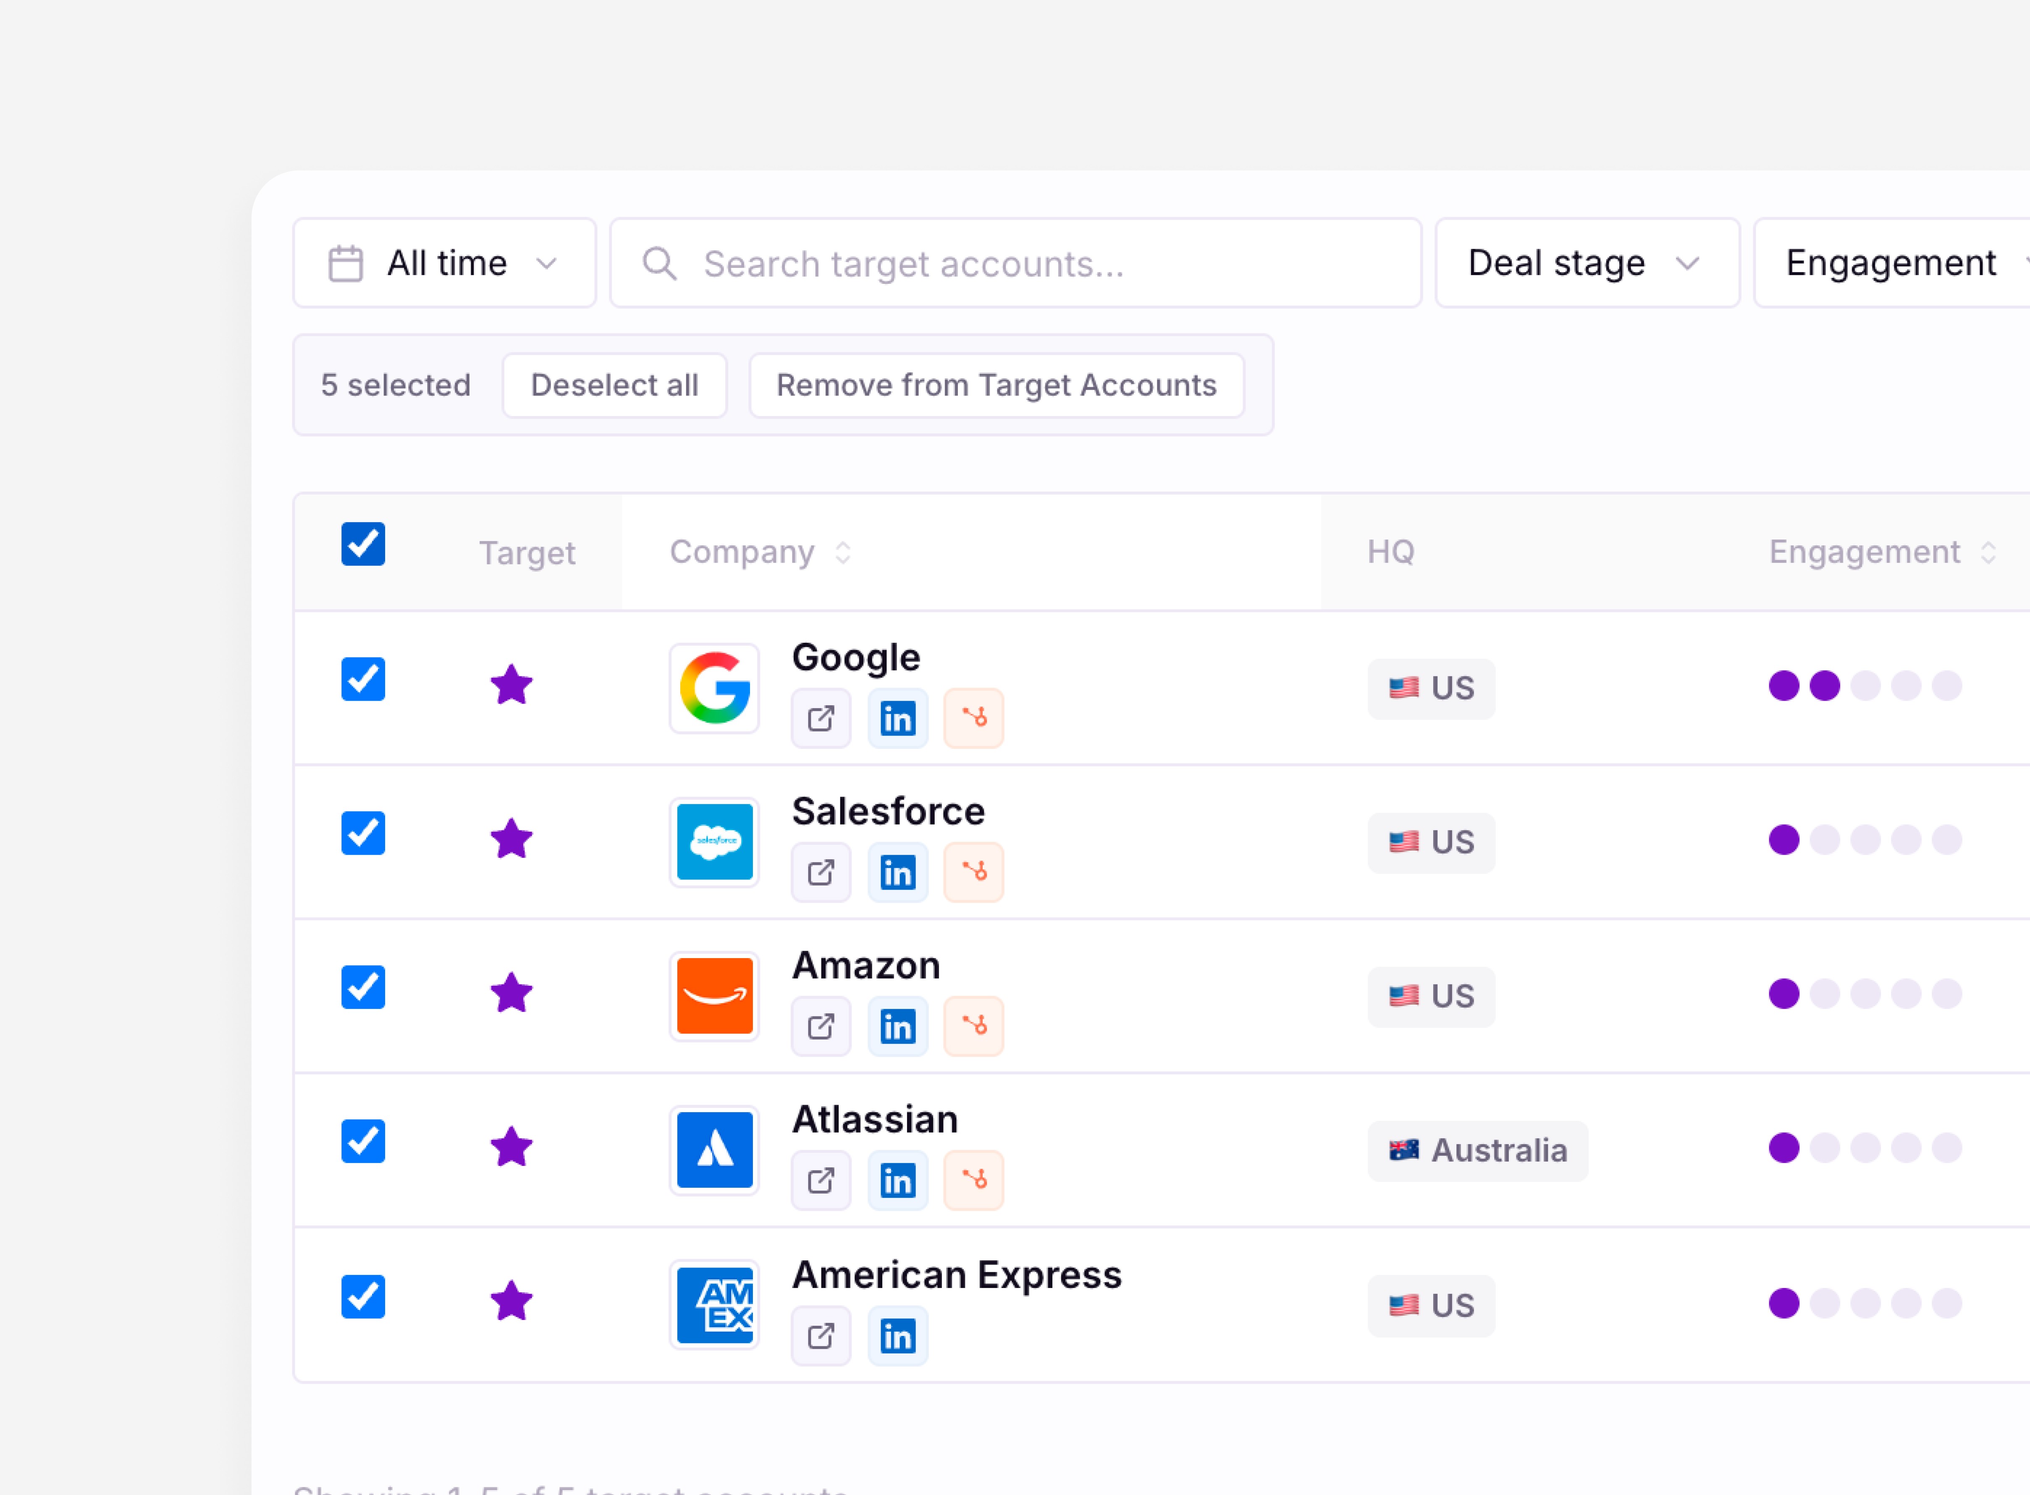Open Google's external website link icon
This screenshot has height=1495, width=2030.
pos(821,719)
